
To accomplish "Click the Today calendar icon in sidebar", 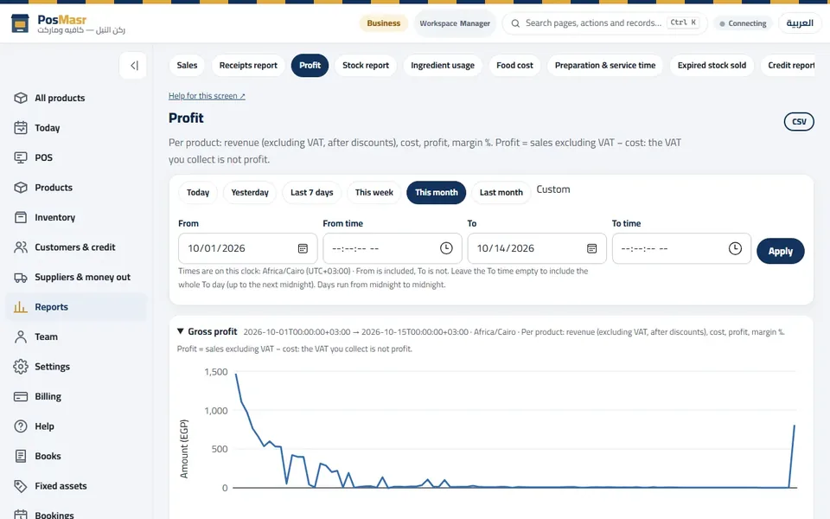I will (x=21, y=128).
